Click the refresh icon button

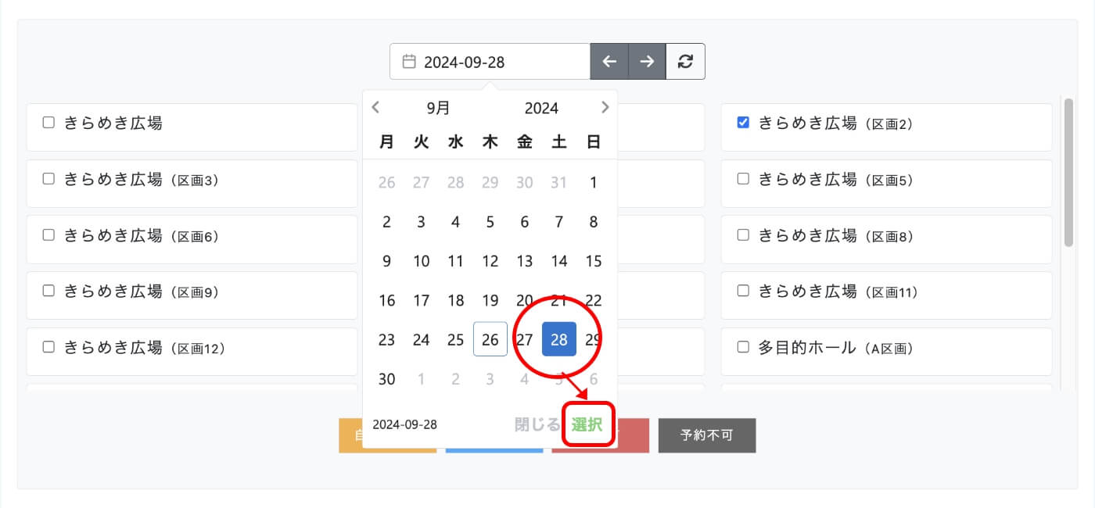685,62
